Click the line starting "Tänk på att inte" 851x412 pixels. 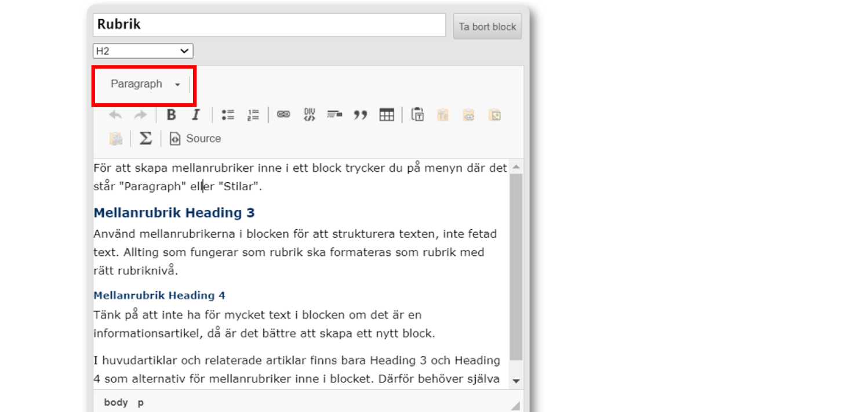click(x=257, y=315)
